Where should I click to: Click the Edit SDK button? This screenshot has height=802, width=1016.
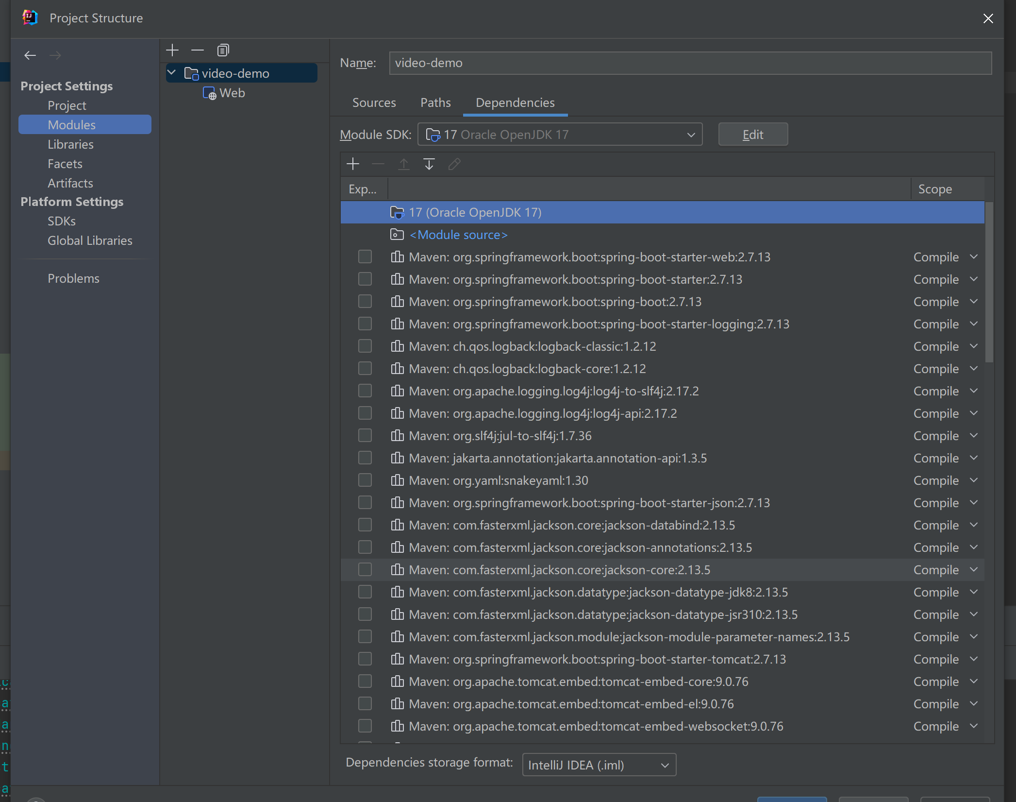click(753, 135)
